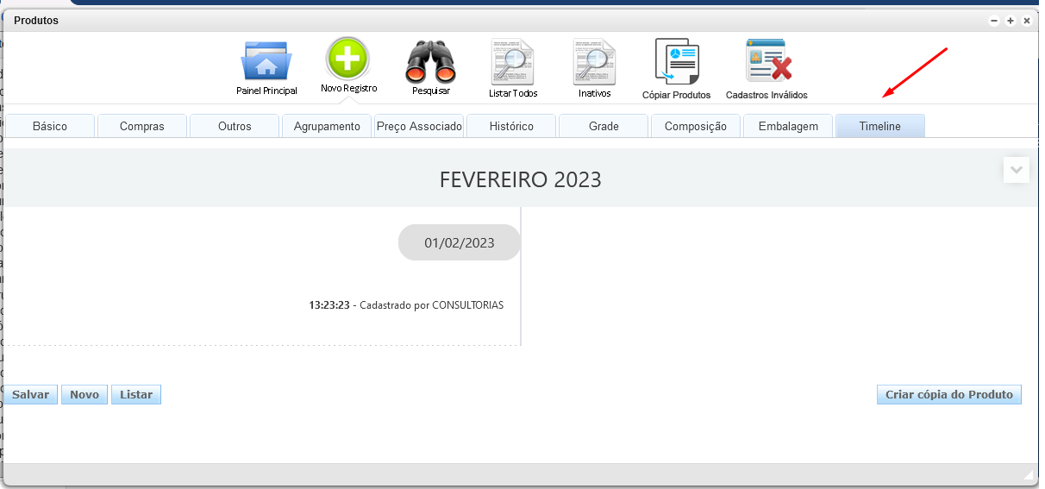Select the Preço Associado tab

coord(419,126)
